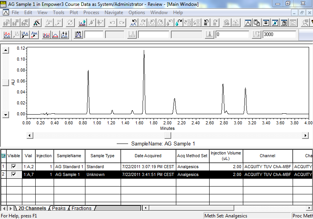Click the minimum height field containing 3000
The height and width of the screenshot is (219, 313).
279,34
